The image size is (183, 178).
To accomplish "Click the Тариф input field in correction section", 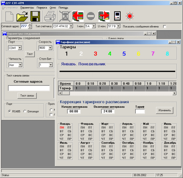I will pyautogui.click(x=140, y=111).
